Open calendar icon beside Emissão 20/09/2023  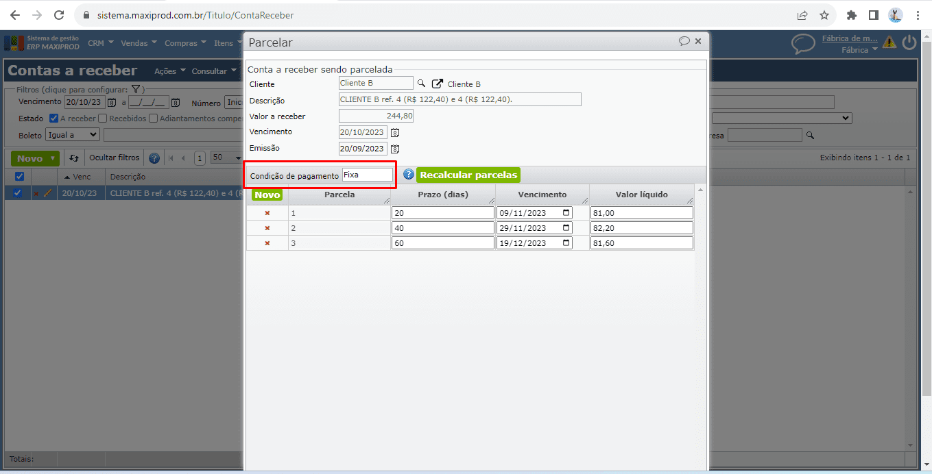pos(395,149)
